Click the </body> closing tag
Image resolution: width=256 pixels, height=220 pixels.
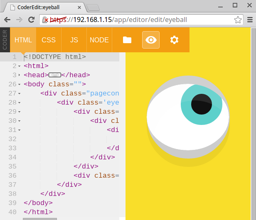tap(38, 203)
